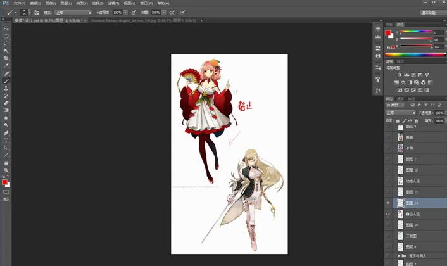
Task: Select the Path Selection tool
Action: (x=6, y=148)
